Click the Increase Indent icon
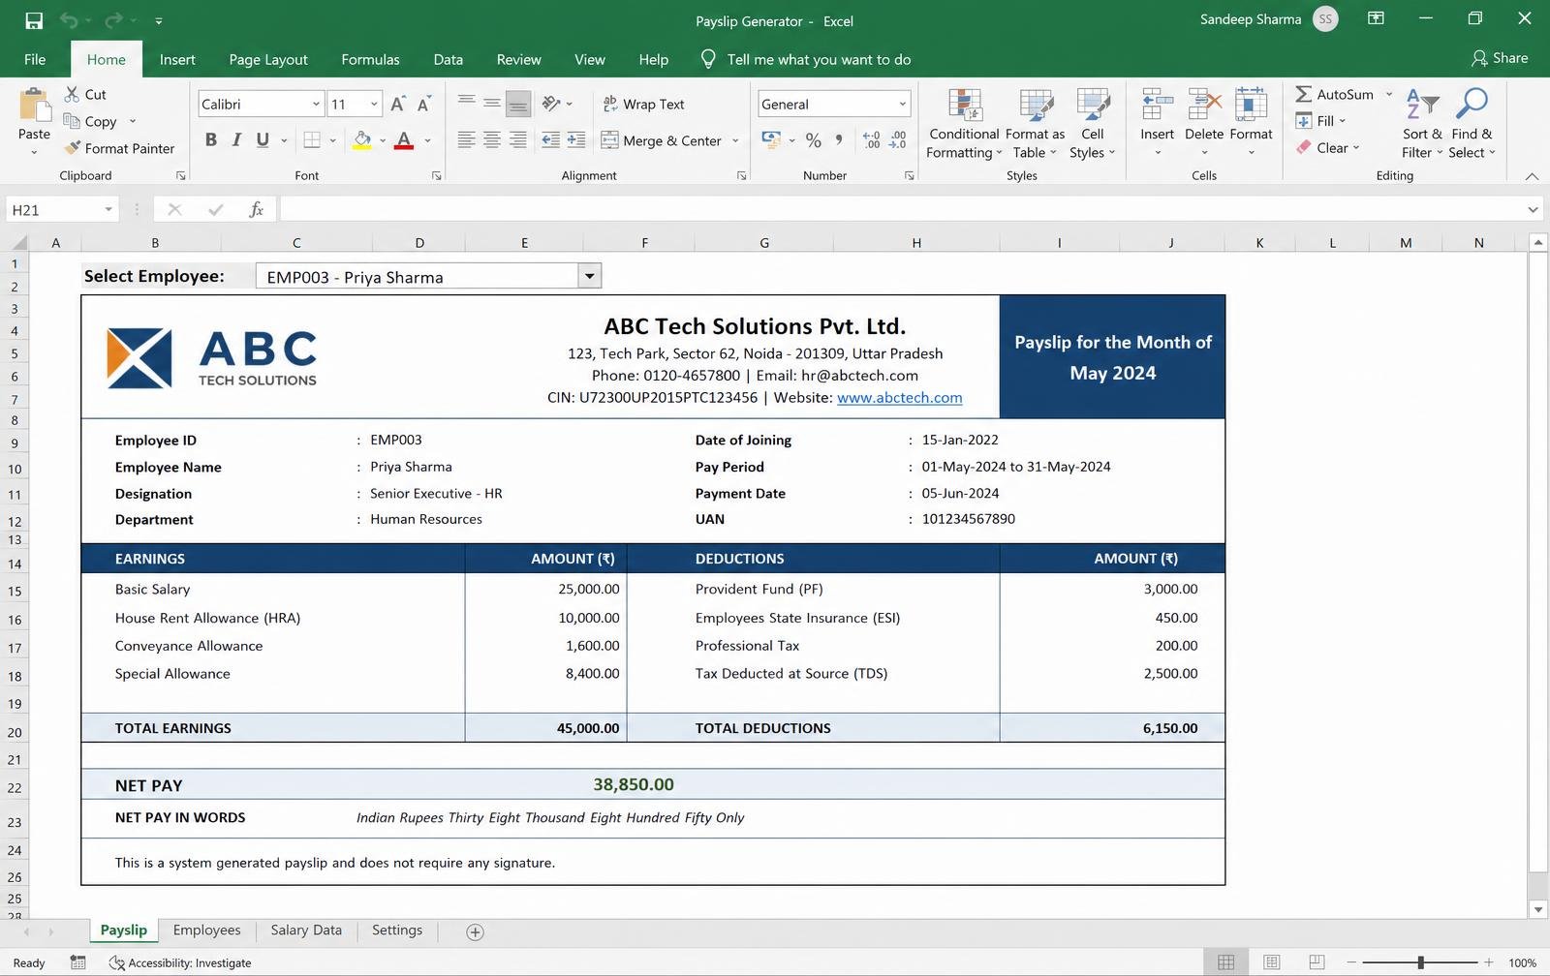Screen dimensions: 1550x976 click(x=576, y=140)
